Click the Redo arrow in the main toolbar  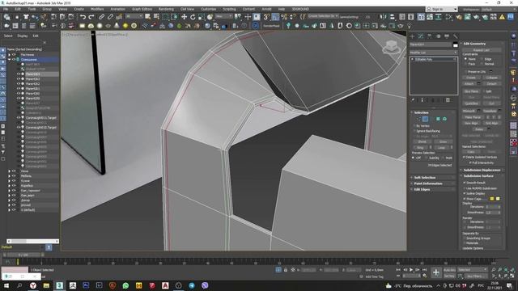(x=91, y=16)
